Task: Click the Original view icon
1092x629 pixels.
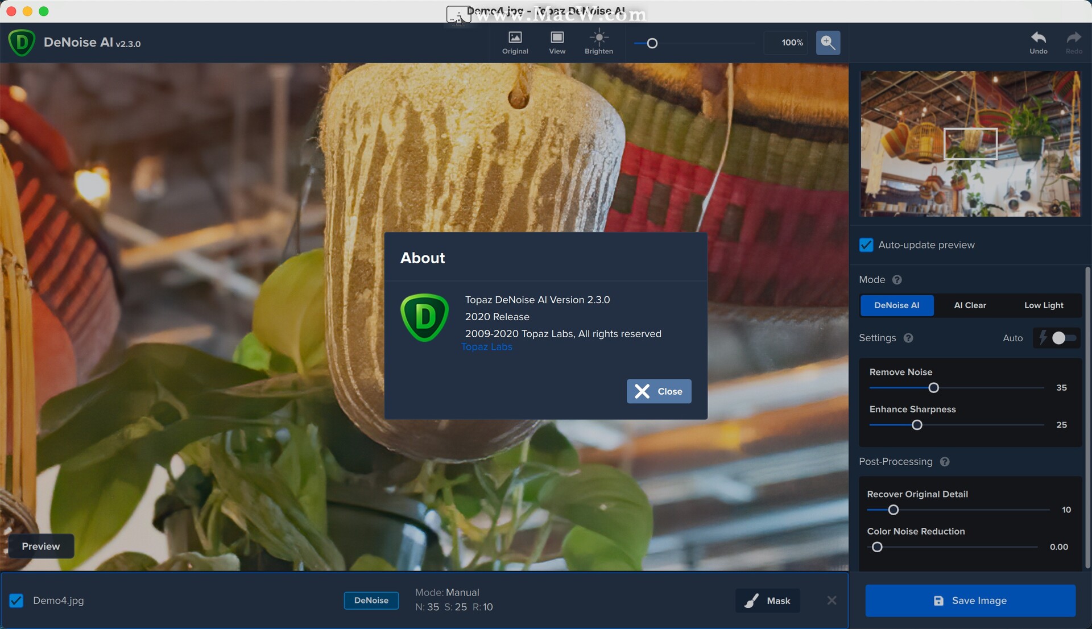Action: [x=515, y=39]
